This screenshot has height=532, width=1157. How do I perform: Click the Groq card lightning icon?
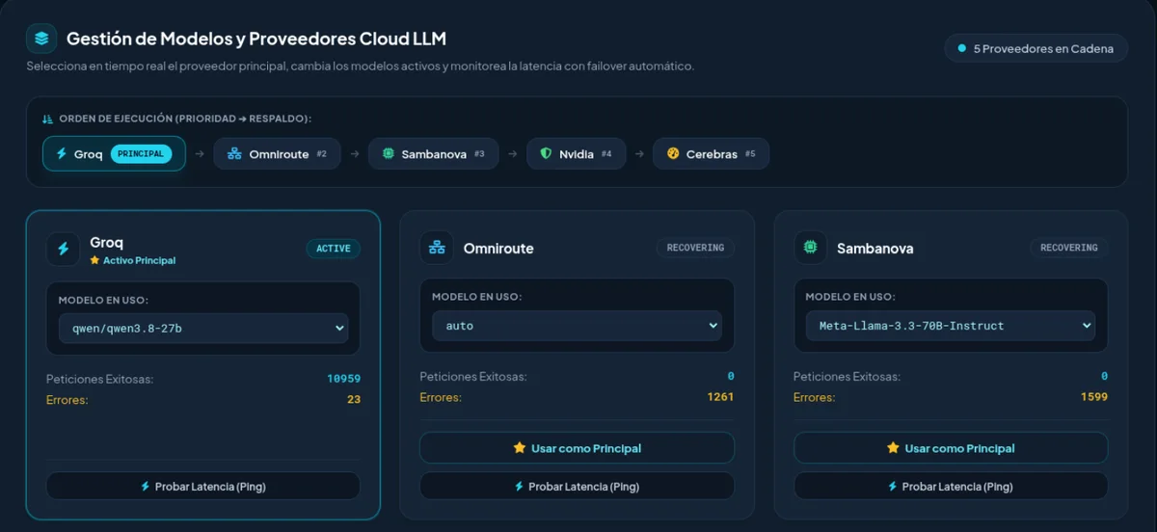63,249
